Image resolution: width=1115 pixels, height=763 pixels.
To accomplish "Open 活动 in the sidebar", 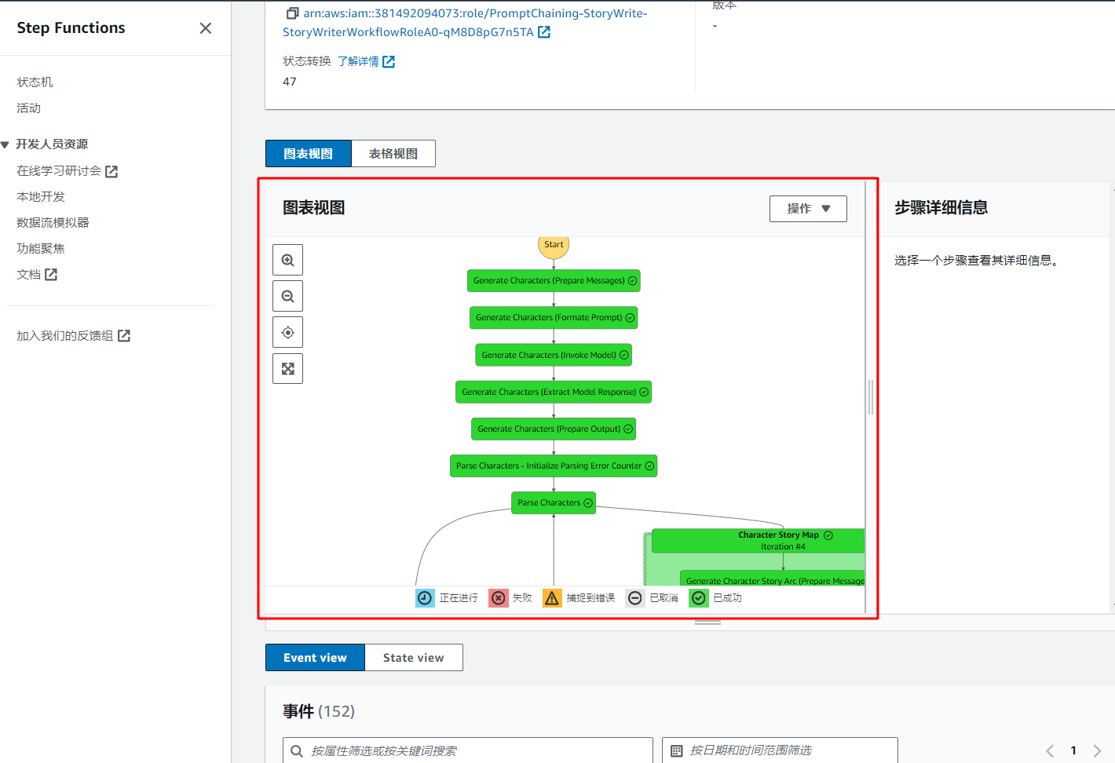I will pyautogui.click(x=28, y=108).
